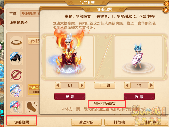Open the 排行榜 leaderboard
Screen dimensions: 169x127
point(119,122)
